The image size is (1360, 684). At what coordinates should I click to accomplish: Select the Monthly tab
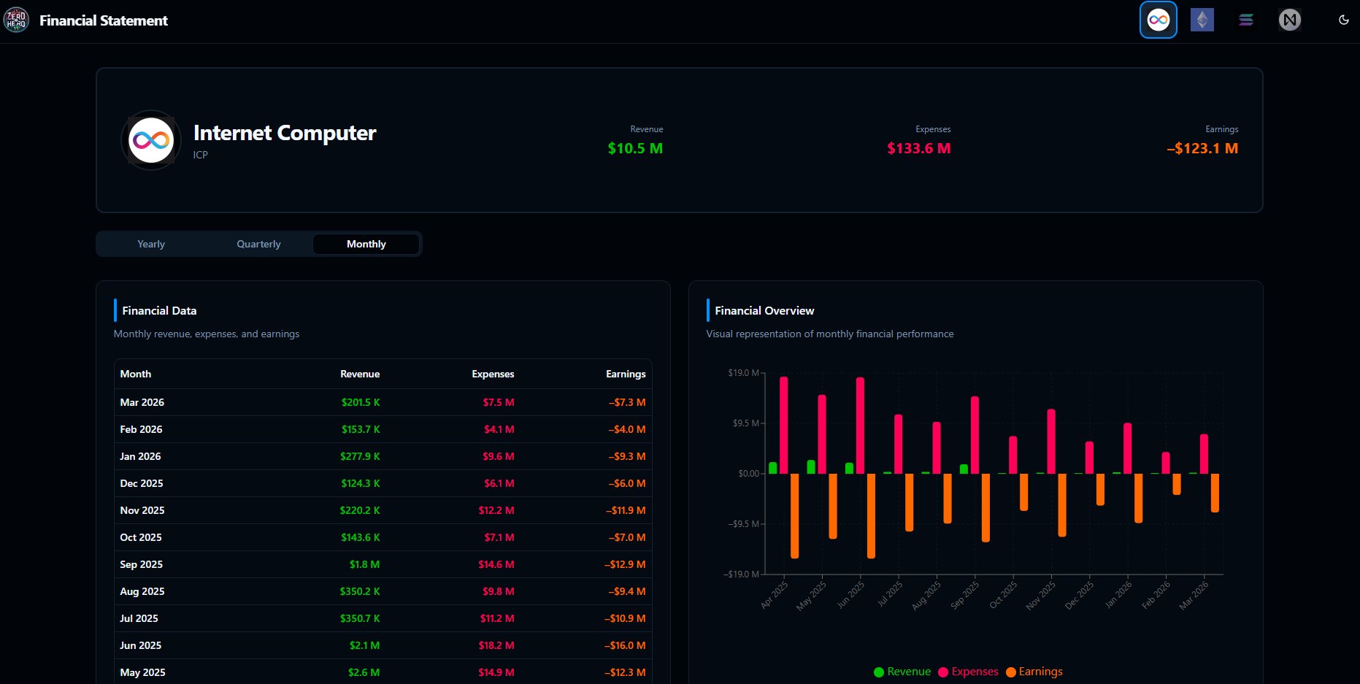tap(366, 244)
